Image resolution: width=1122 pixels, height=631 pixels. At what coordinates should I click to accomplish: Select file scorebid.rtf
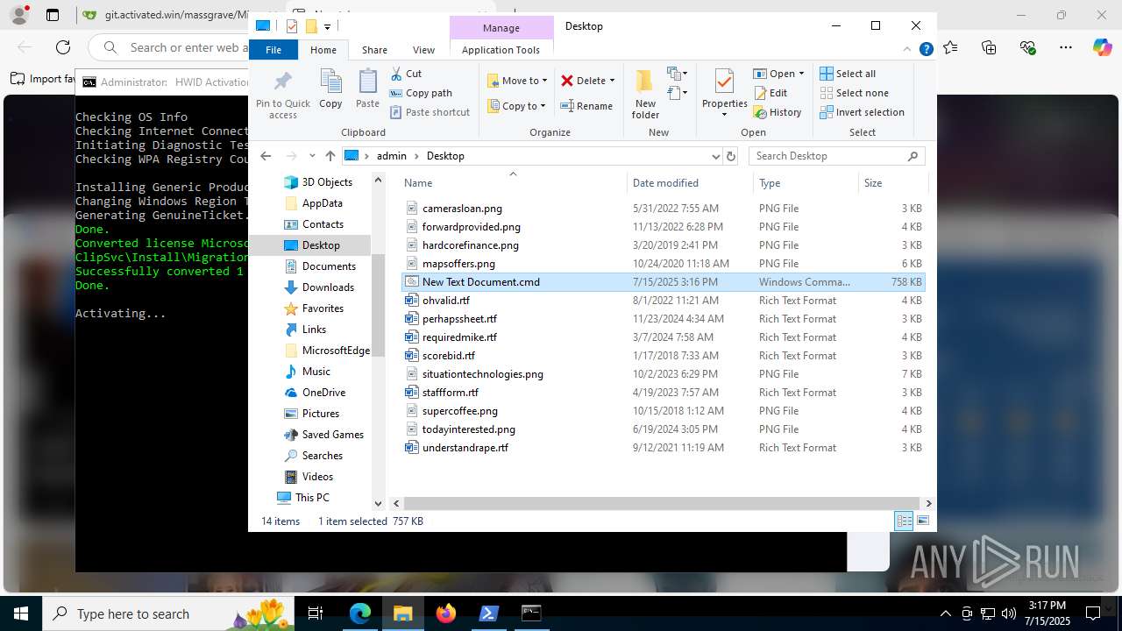pos(449,356)
